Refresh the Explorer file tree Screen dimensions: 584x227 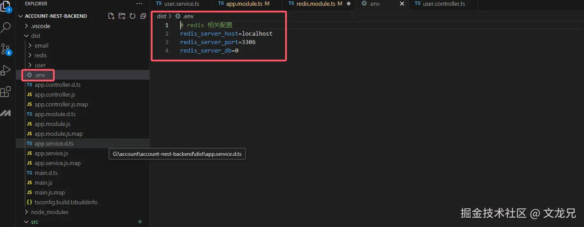(133, 16)
